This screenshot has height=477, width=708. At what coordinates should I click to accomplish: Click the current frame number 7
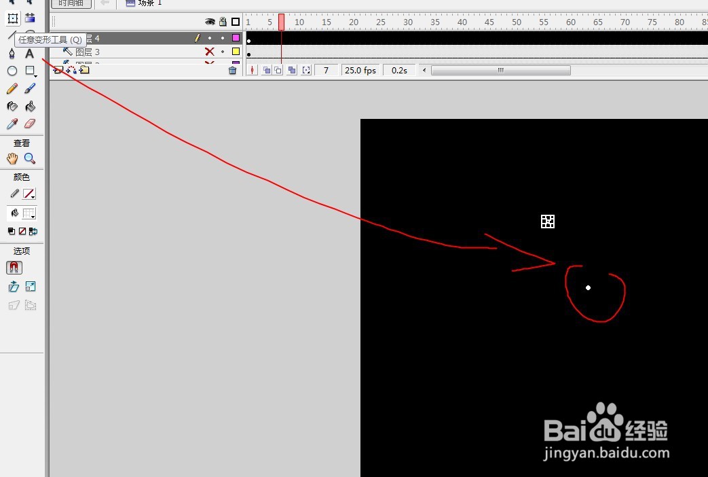tap(326, 70)
